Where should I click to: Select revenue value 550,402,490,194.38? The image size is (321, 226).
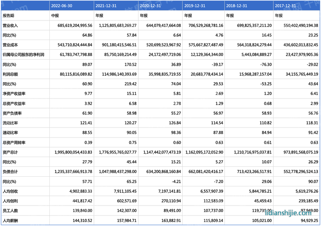[x=301, y=25]
